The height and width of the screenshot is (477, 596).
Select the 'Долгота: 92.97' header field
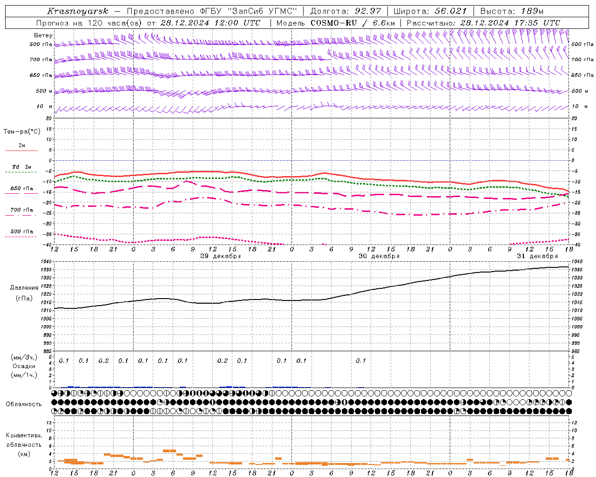(x=345, y=11)
